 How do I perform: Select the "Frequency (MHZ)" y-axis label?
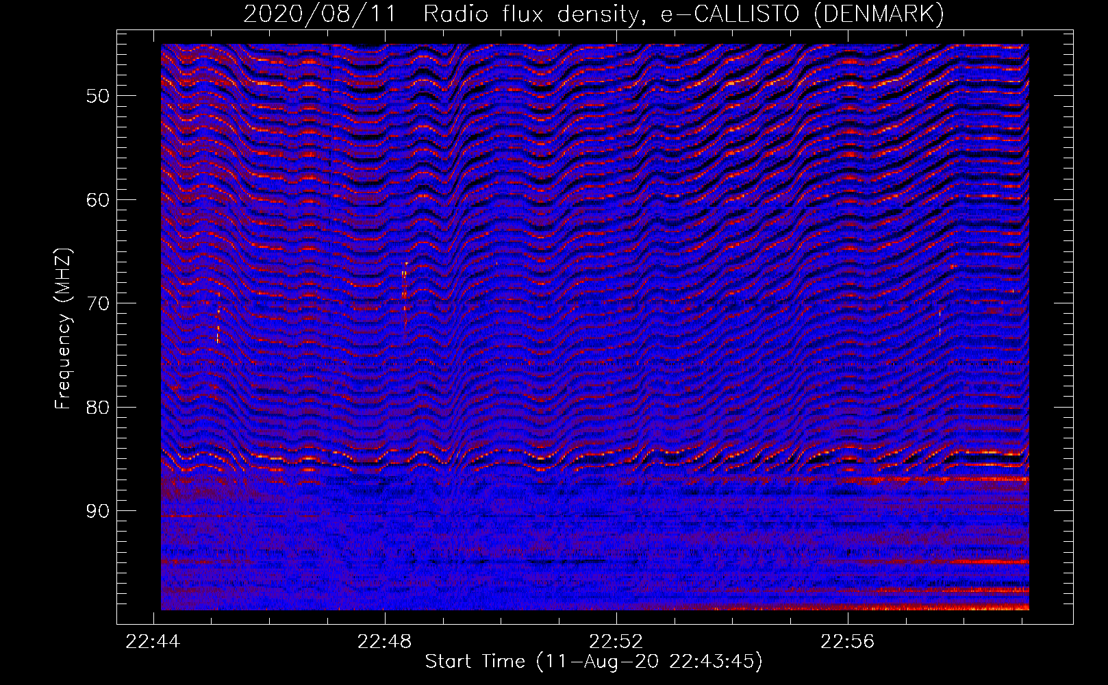pos(63,329)
